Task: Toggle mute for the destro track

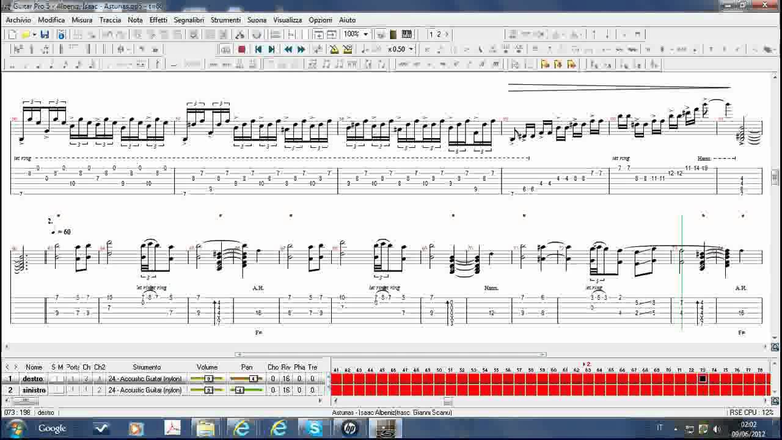Action: coord(60,379)
